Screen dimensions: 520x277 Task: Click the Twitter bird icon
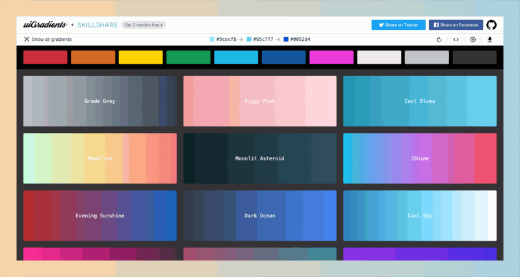pyautogui.click(x=382, y=25)
